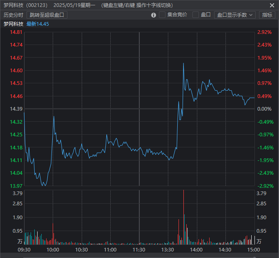Select the 历史分时 tab label
The height and width of the screenshot is (258, 279).
click(13, 15)
